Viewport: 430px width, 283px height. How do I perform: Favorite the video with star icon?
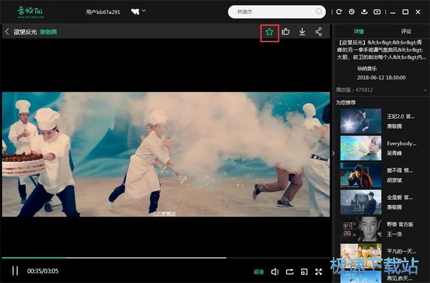269,32
